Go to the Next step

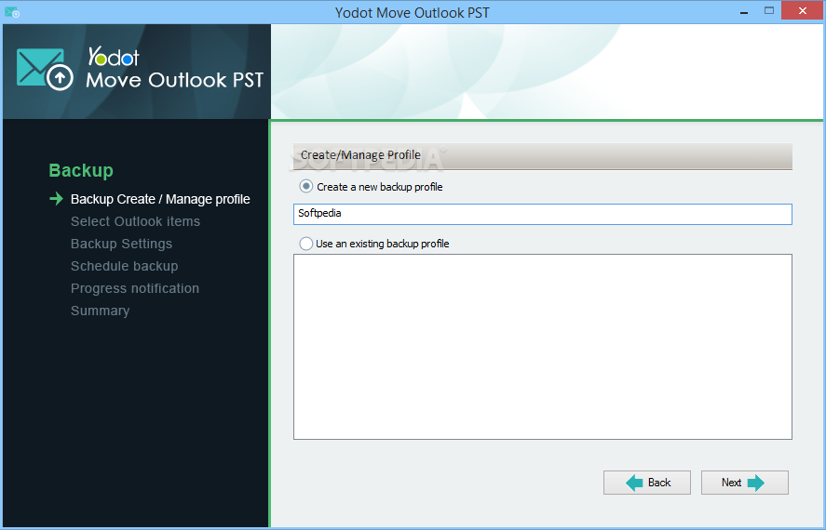(x=744, y=483)
